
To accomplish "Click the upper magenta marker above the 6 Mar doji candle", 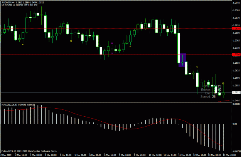I will coord(112,43).
